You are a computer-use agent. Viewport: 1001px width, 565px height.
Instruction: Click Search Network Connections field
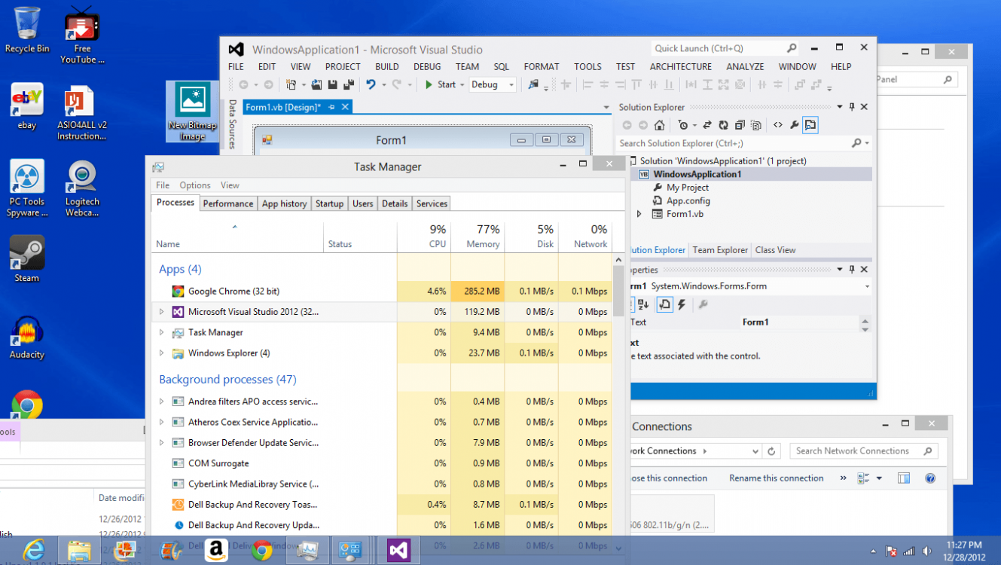click(863, 451)
